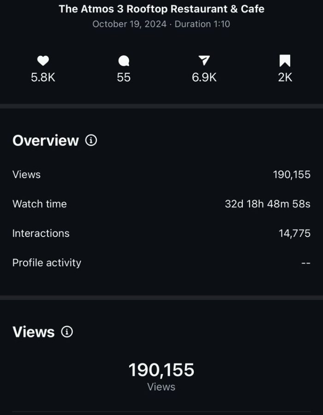This screenshot has width=323, height=415.
Task: Tap the paper plane shares icon
Action: point(204,61)
